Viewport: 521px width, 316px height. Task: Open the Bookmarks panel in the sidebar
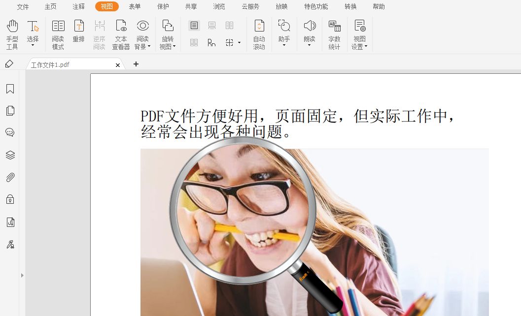[11, 89]
